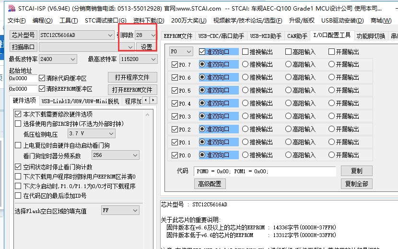Open the 商城(W) menu
The image size is (398, 249).
coord(381,21)
